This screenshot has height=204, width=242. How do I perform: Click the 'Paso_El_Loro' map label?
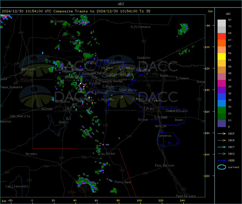click(186, 196)
